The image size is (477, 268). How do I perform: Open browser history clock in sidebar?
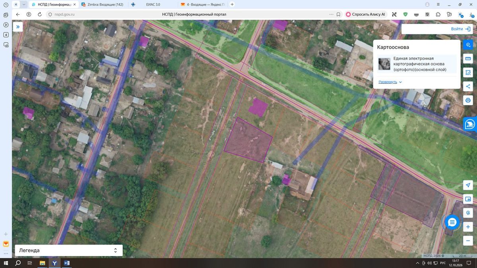(6, 4)
